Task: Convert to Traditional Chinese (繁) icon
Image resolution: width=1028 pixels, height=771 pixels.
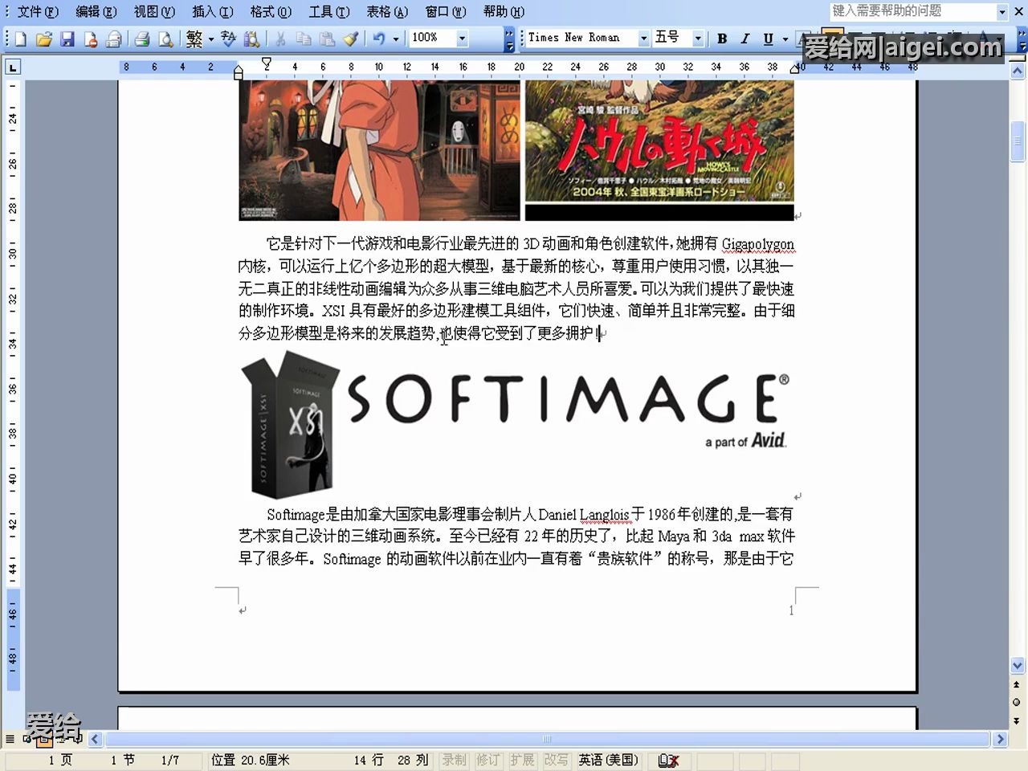Action: coord(194,39)
